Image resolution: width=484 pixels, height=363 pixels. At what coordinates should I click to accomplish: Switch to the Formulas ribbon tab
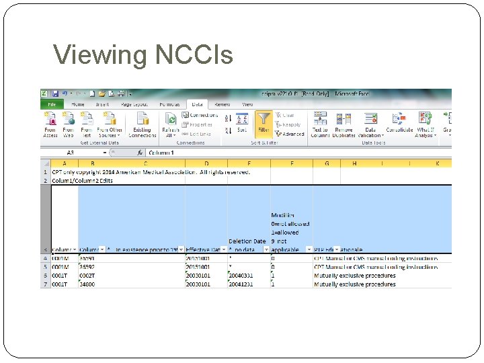tap(170, 104)
